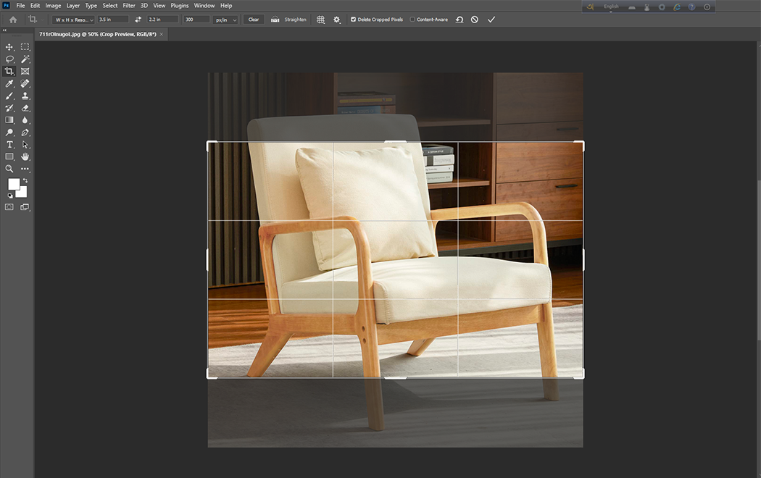Select the Move tool
This screenshot has height=478, width=761.
pos(9,46)
